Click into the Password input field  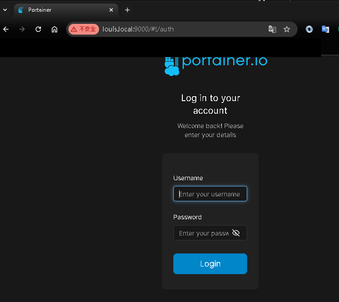pos(203,233)
